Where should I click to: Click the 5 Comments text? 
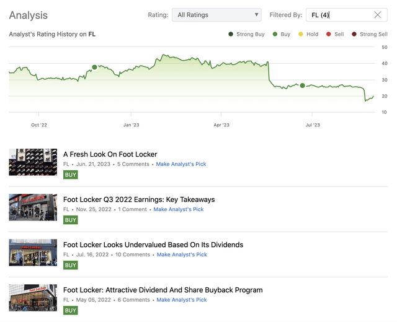point(133,164)
